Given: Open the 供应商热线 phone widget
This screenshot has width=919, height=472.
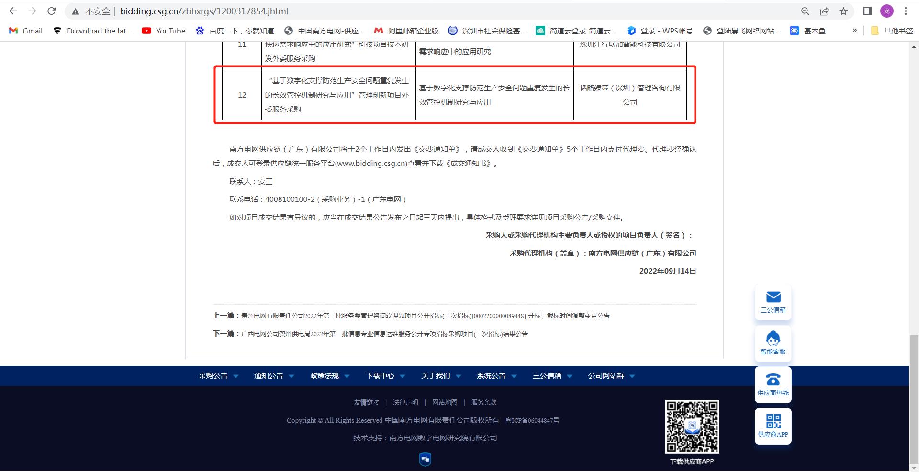Looking at the screenshot, I should 773,384.
